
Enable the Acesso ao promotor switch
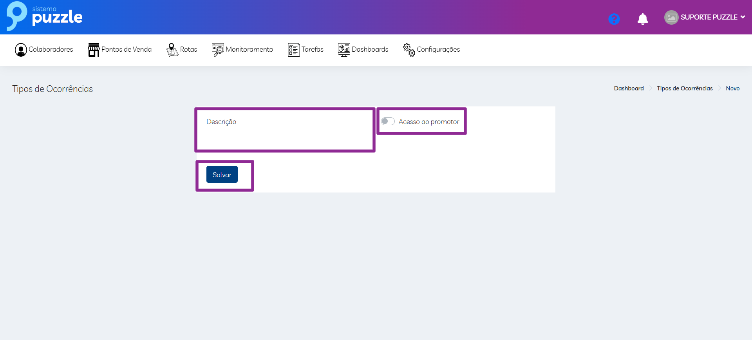(388, 121)
